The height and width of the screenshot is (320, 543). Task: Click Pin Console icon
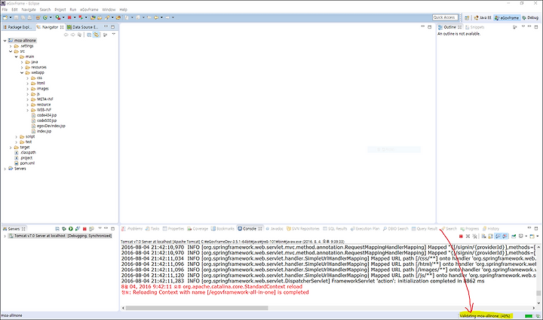pos(514,236)
